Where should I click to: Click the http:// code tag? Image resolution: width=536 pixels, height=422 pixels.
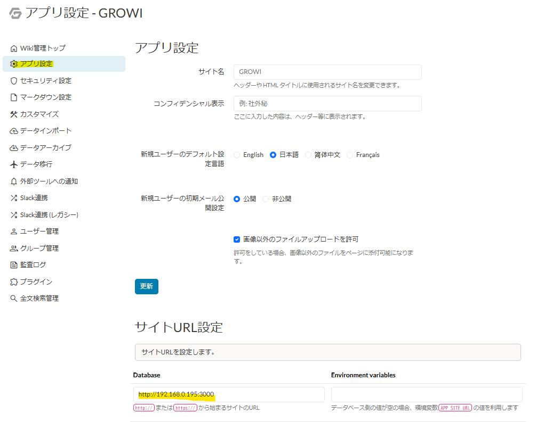[144, 408]
